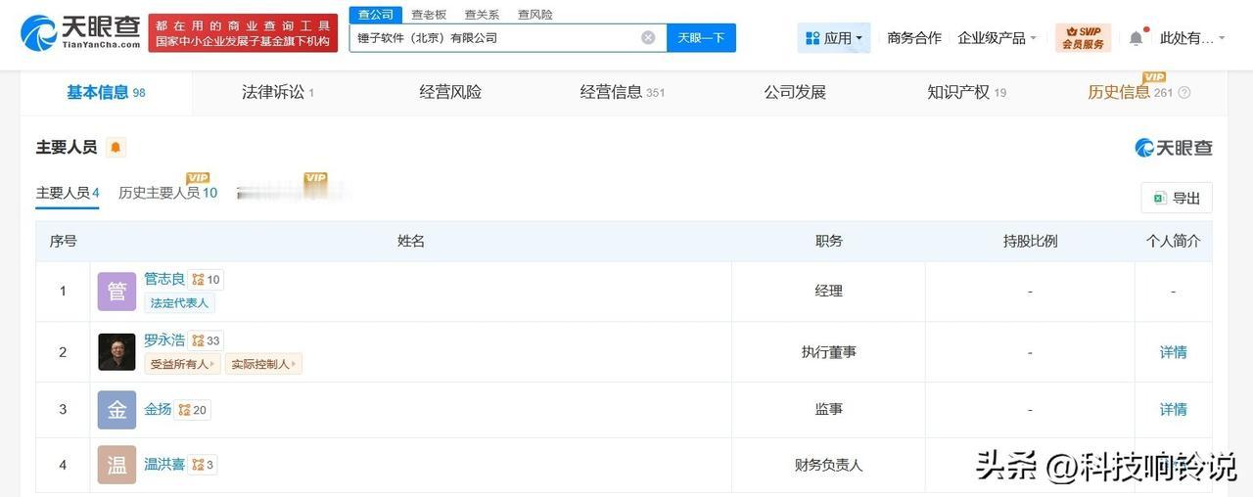
Task: Switch to the 经营信息 tab
Action: pyautogui.click(x=623, y=93)
